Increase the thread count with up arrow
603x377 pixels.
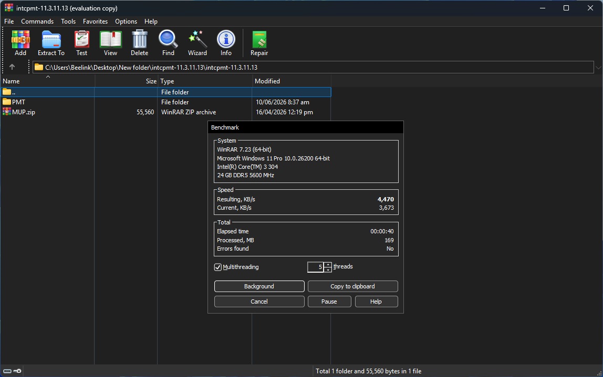[x=328, y=264]
